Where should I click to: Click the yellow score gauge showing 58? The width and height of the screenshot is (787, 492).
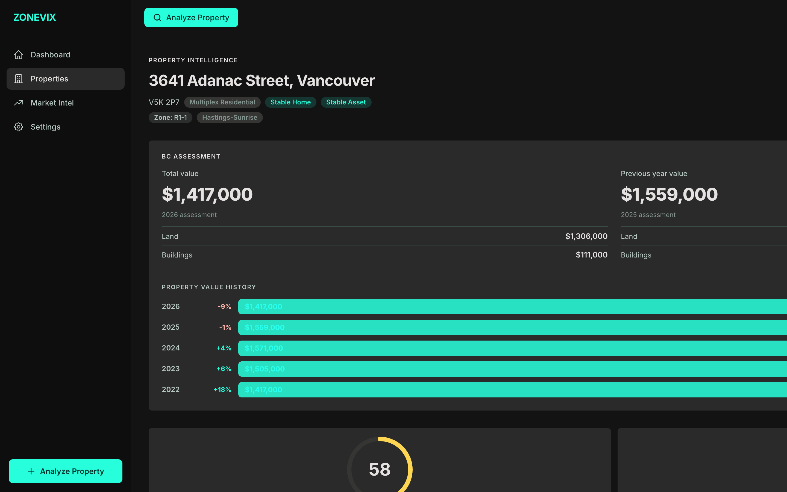click(380, 468)
